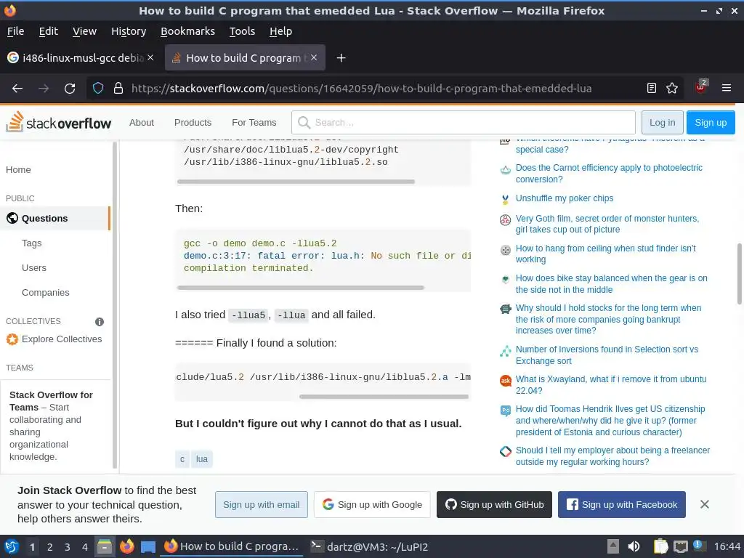Click the Log in button
The image size is (744, 558).
(662, 122)
